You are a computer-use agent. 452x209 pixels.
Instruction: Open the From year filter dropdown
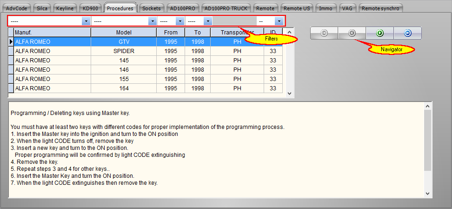[179, 21]
